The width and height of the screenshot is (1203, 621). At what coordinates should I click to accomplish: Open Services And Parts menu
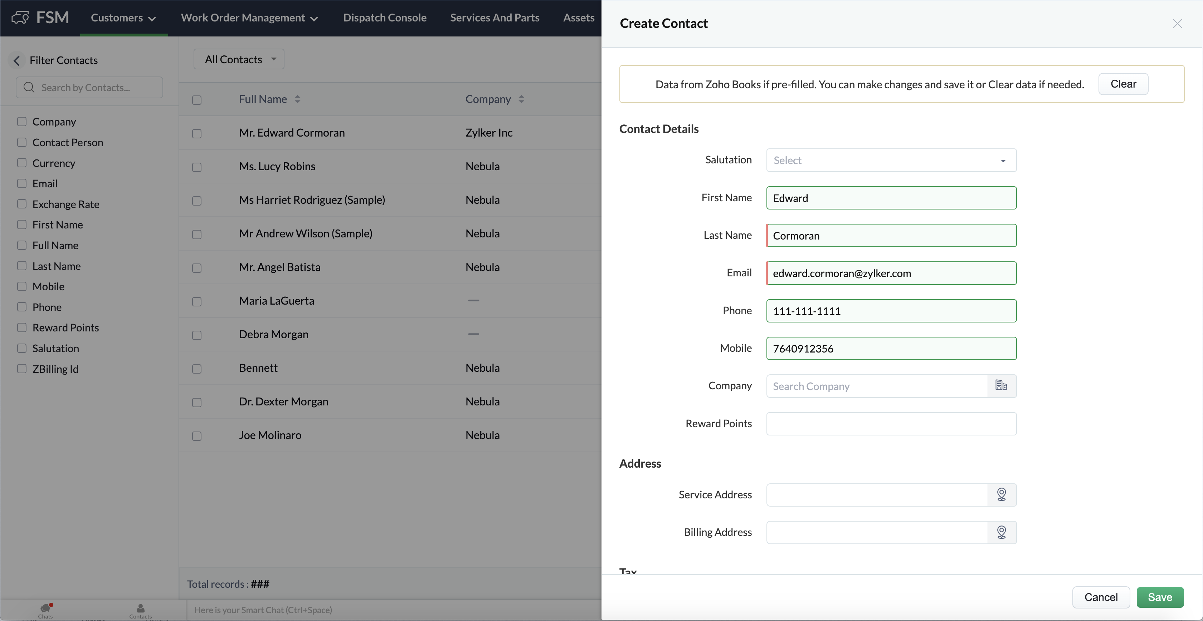[494, 18]
